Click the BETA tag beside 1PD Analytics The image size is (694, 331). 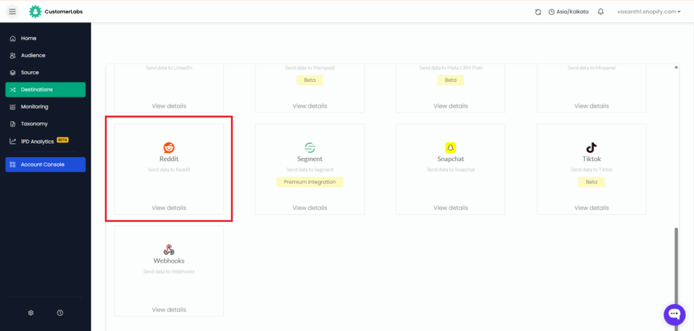click(62, 140)
